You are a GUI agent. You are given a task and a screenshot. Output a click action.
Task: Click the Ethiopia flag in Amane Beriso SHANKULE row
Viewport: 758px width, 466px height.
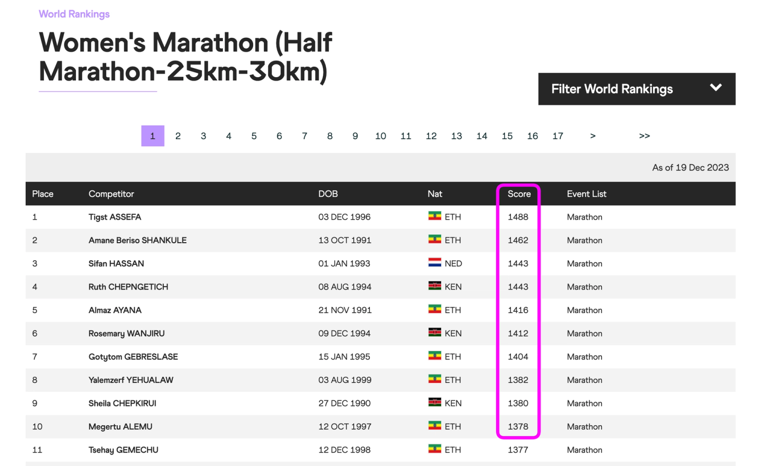435,239
